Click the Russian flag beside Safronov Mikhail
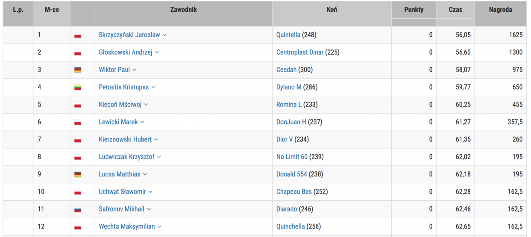The height and width of the screenshot is (237, 531). pos(78,209)
